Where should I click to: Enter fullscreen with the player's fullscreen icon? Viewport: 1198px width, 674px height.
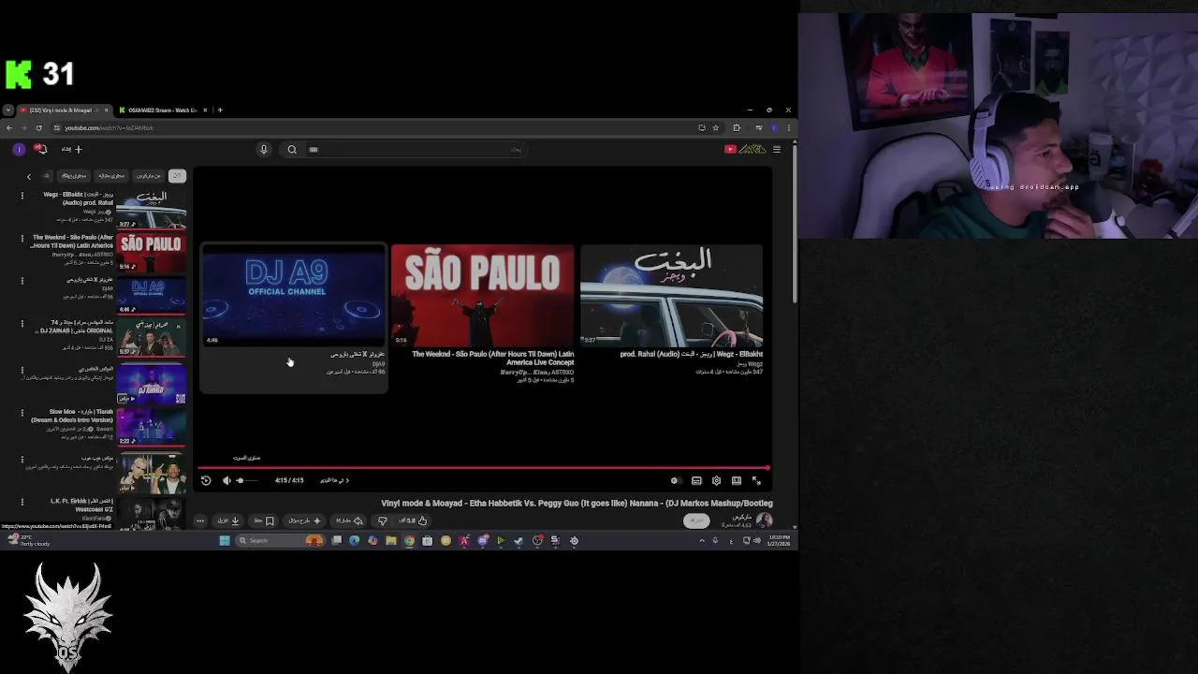coord(756,480)
